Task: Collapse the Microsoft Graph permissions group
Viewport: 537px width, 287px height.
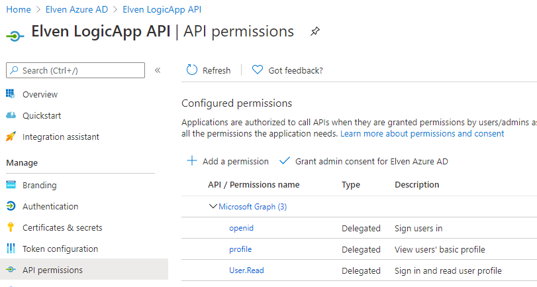Action: 213,206
